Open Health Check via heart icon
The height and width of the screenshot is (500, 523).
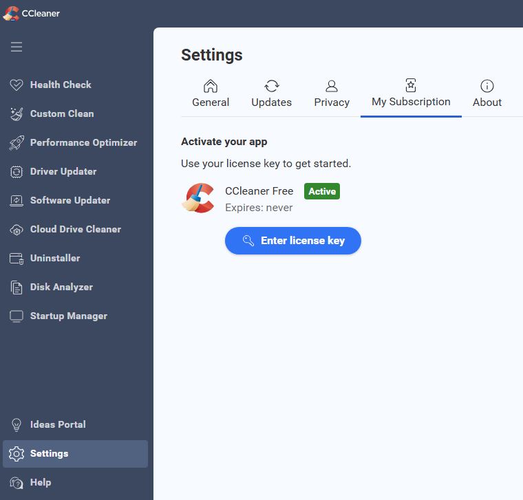(17, 85)
